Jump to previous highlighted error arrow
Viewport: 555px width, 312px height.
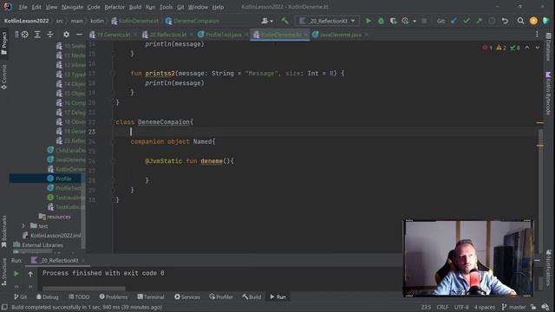tap(527, 48)
